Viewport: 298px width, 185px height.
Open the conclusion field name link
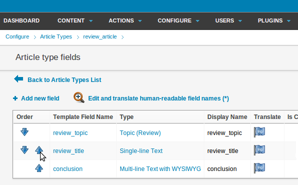68,169
